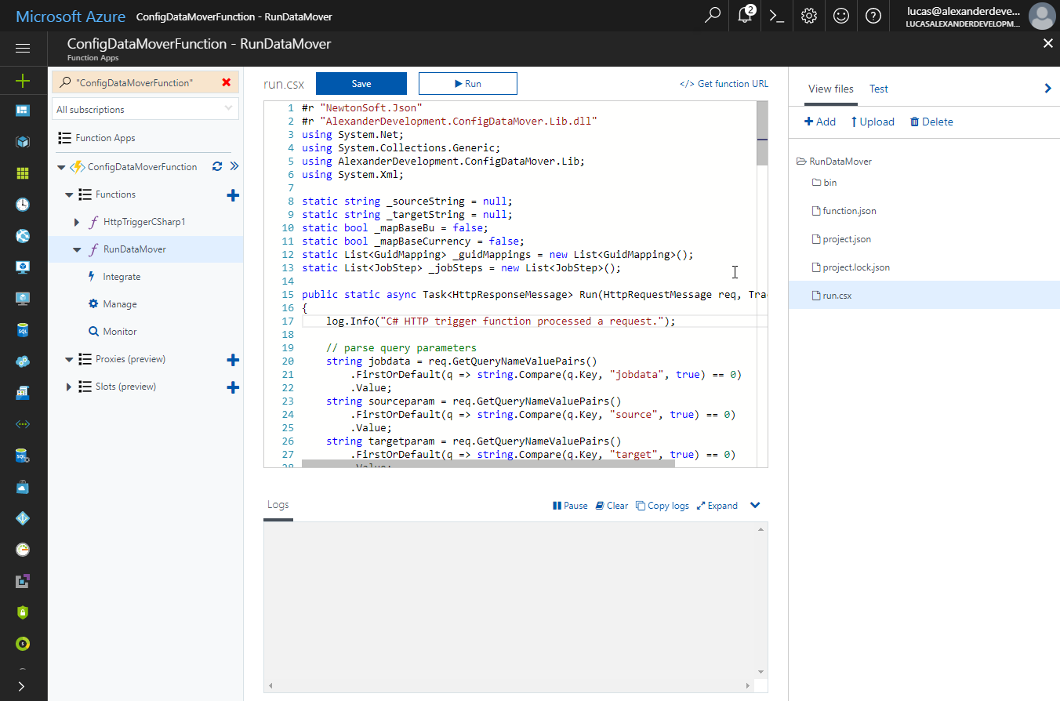Open the Dashboard icon in the sidebar
Image resolution: width=1060 pixels, height=701 pixels.
coord(23,111)
